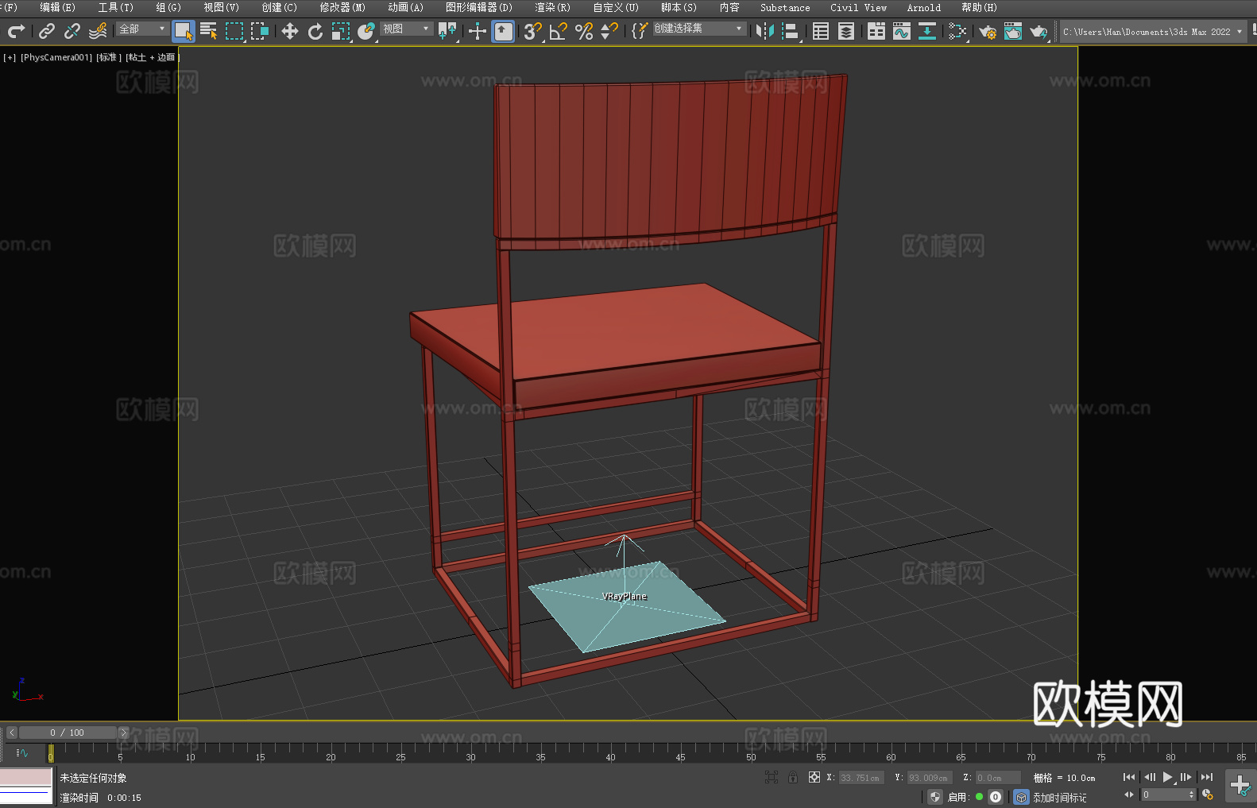
Task: Click the Align tool icon
Action: tap(791, 32)
